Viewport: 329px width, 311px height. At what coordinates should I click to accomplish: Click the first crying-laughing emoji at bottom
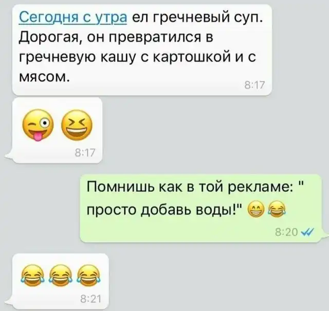pos(32,275)
